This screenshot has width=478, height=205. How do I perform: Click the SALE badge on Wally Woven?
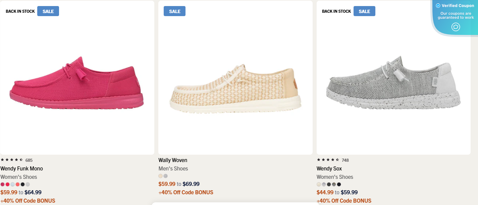(x=174, y=11)
